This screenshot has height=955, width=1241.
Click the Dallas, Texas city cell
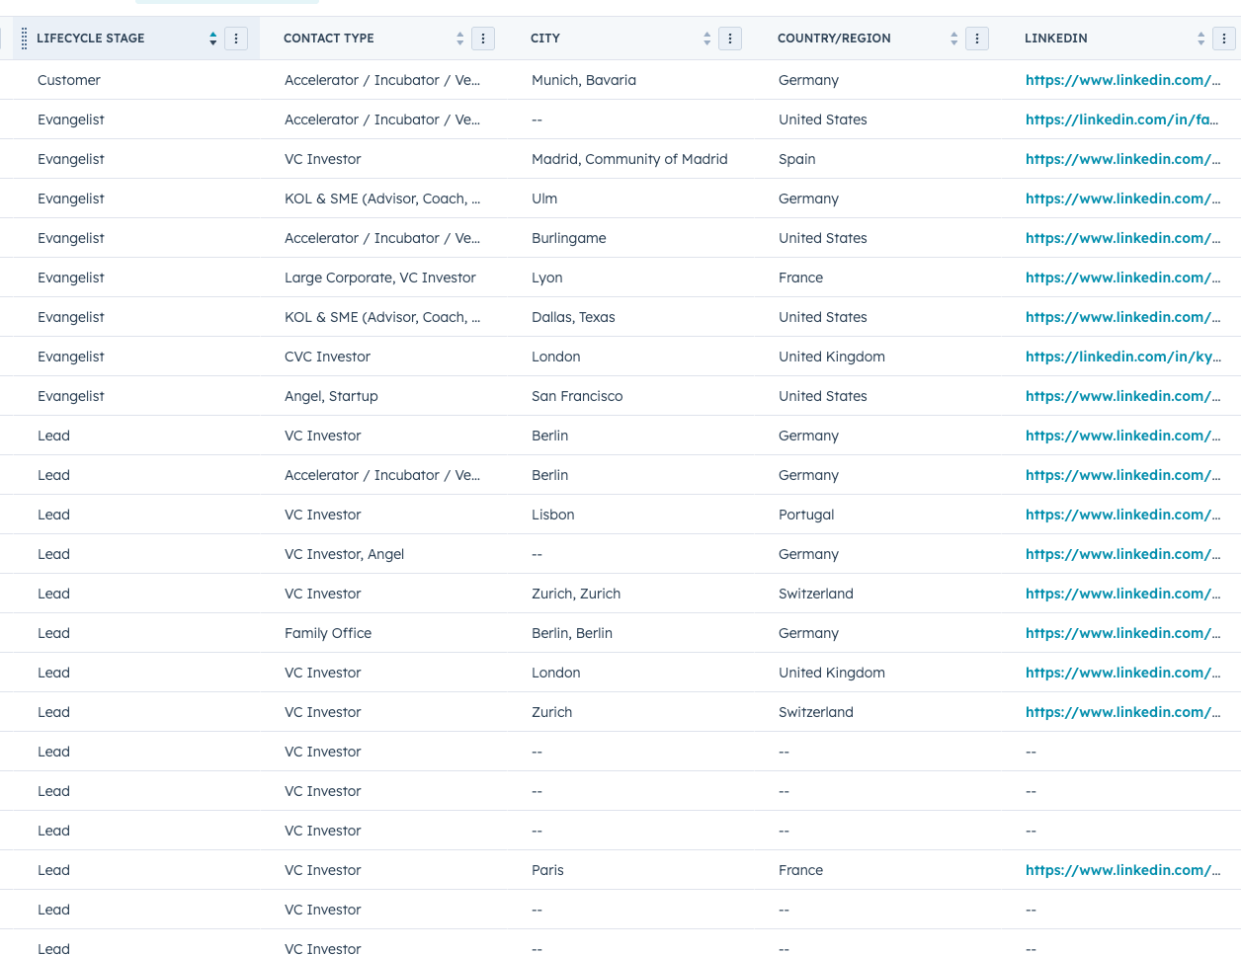pos(573,317)
